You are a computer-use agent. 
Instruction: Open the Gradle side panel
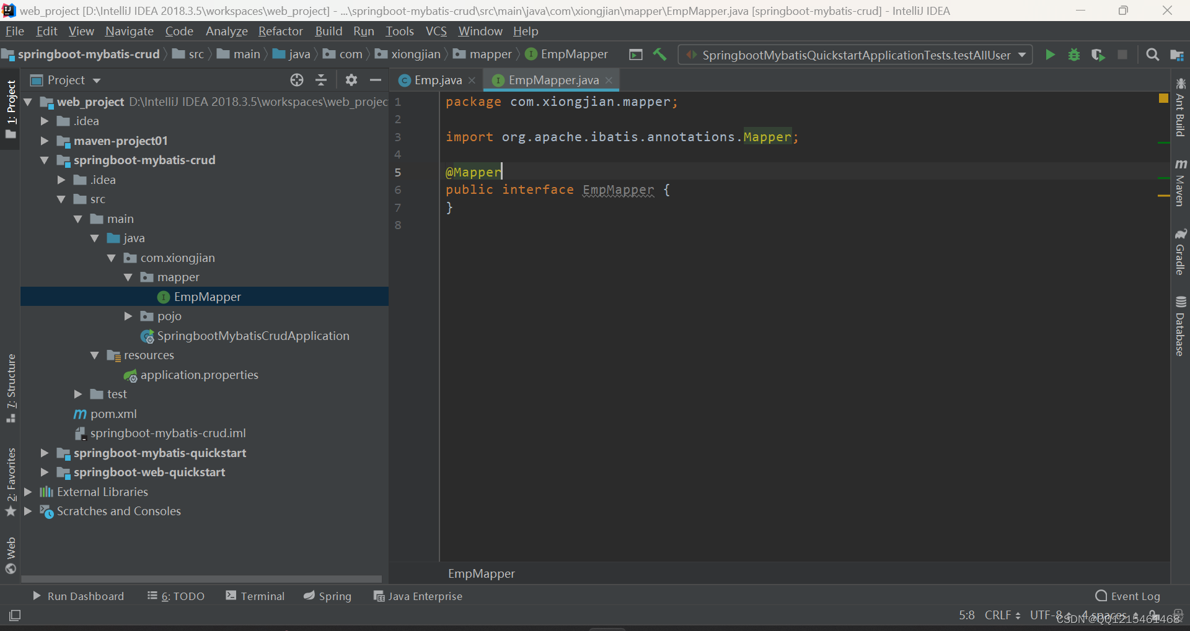tap(1180, 251)
